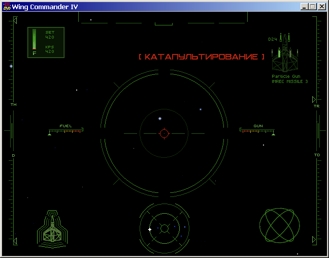Click the FUEL gauge bar

pos(66,130)
